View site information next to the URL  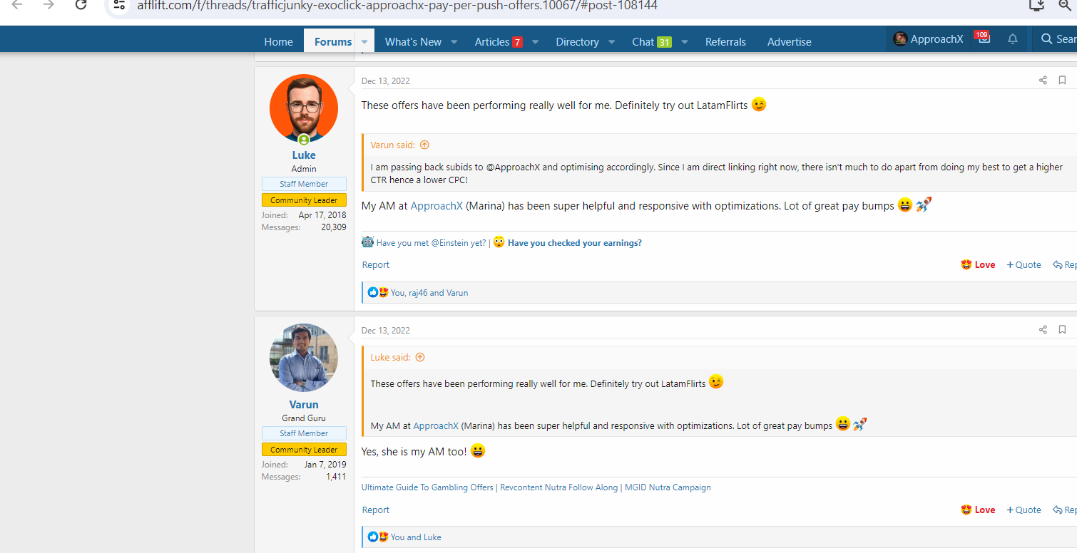coord(120,5)
